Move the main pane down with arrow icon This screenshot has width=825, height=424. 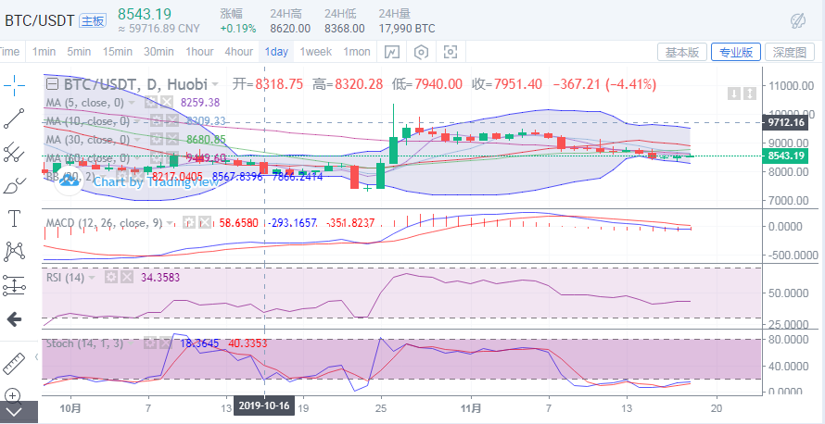point(735,94)
